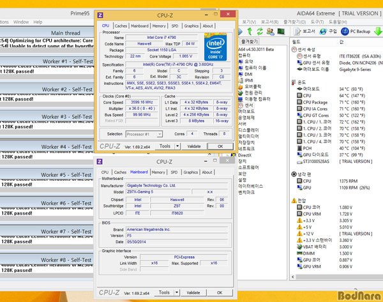Click the 센서 속성 sensor properties icon

point(294,50)
